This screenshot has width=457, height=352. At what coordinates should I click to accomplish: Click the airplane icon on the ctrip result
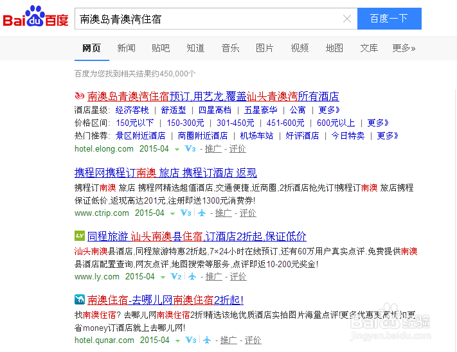pyautogui.click(x=202, y=213)
